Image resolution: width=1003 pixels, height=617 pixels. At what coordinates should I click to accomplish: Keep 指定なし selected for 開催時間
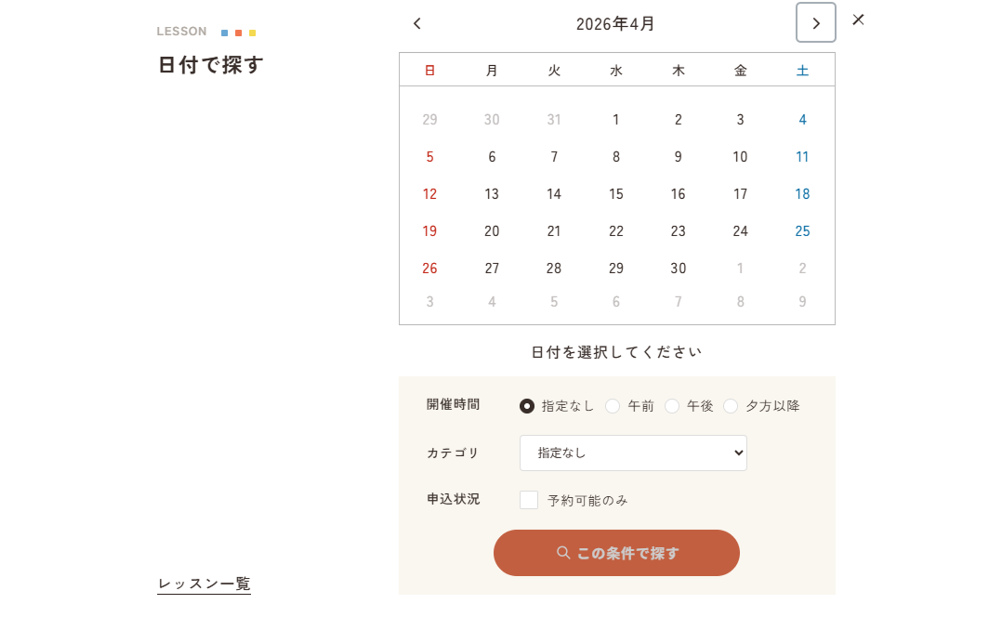click(527, 406)
